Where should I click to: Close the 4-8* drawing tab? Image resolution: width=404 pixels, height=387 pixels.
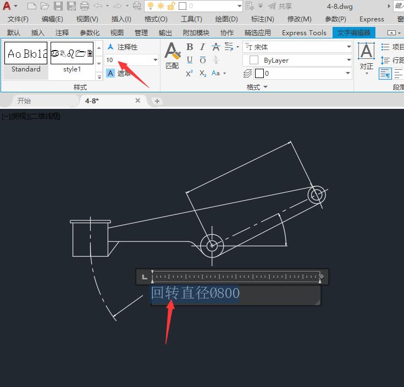pyautogui.click(x=138, y=101)
